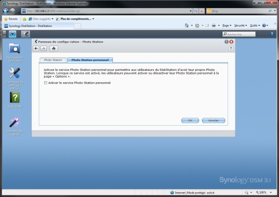Click the Bing search magnifier icon
The width and height of the screenshot is (279, 197).
[270, 11]
